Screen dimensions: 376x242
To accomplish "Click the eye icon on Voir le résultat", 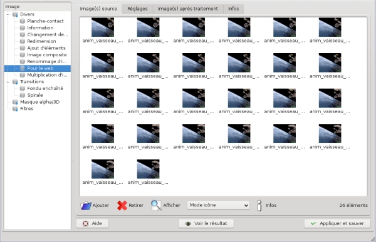I will [188, 224].
